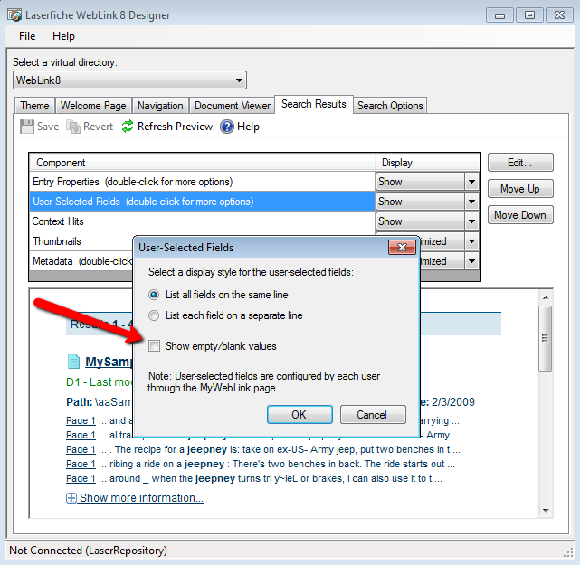Switch to the Welcome Page tab
Viewport: 580px width, 565px height.
pyautogui.click(x=93, y=106)
